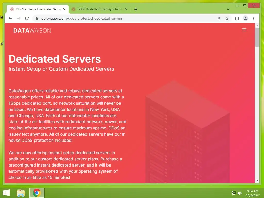Screen dimensions: 264x198
Task: Reload the current page
Action: click(27, 18)
